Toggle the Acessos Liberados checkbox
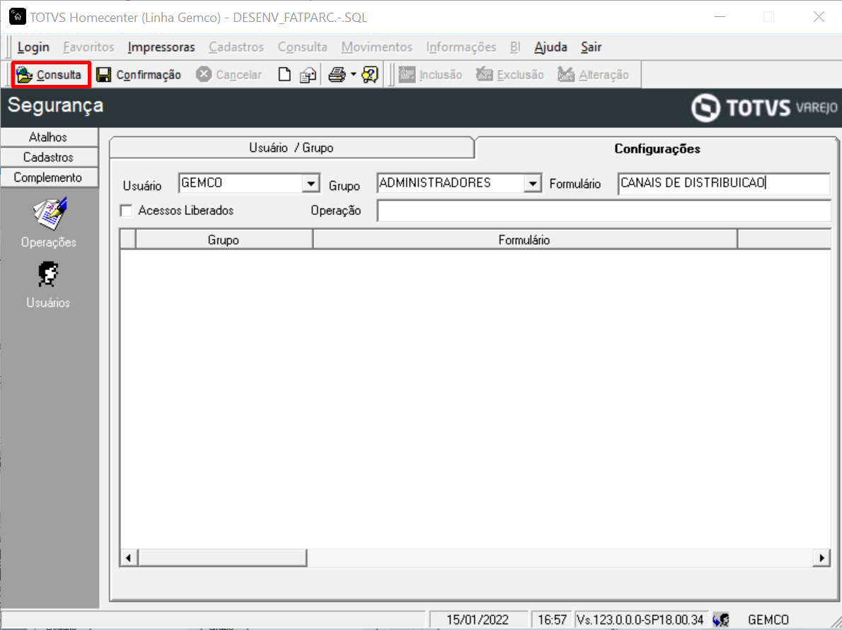842x630 pixels. [126, 211]
